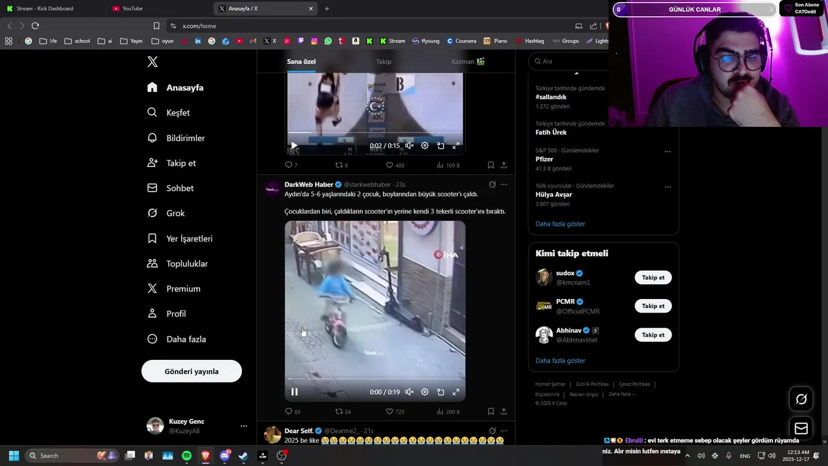Show more suggestions under Kimi takip etmeli

(560, 361)
